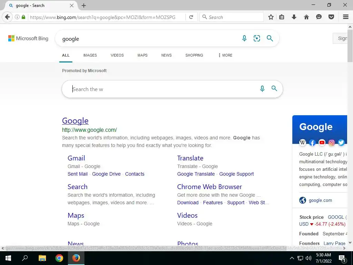Open the http://www.google.com/ green URL
The width and height of the screenshot is (353, 265).
[89, 130]
